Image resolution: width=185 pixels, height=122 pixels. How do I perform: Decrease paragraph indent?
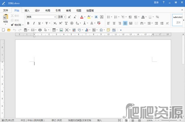(130, 17)
